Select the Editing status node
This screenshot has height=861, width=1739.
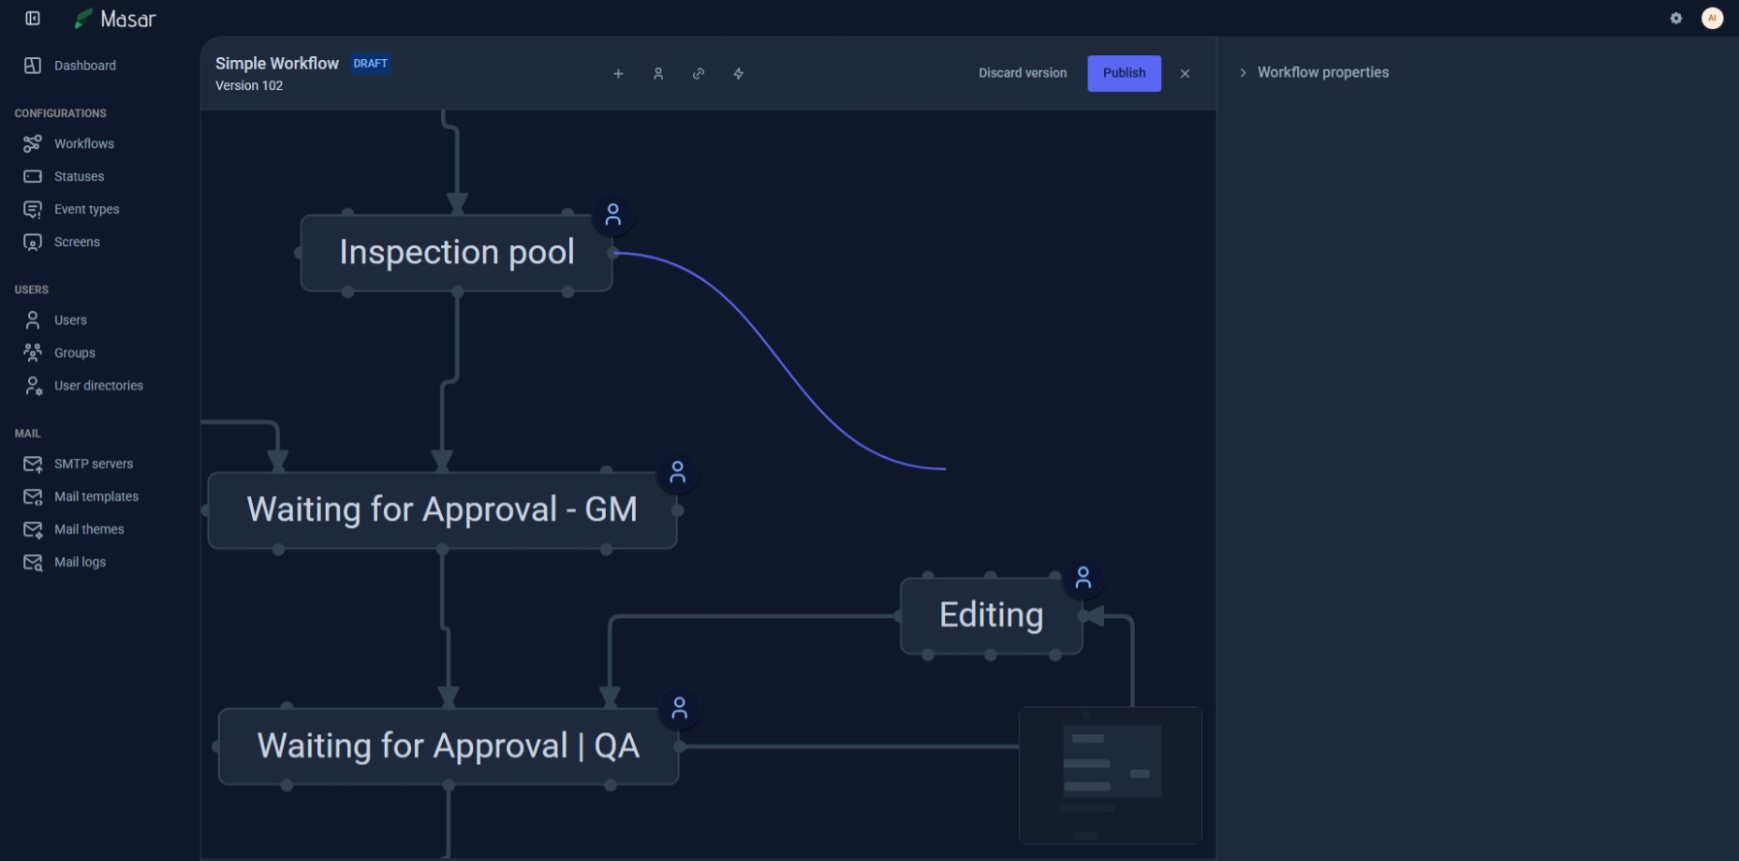pyautogui.click(x=990, y=614)
